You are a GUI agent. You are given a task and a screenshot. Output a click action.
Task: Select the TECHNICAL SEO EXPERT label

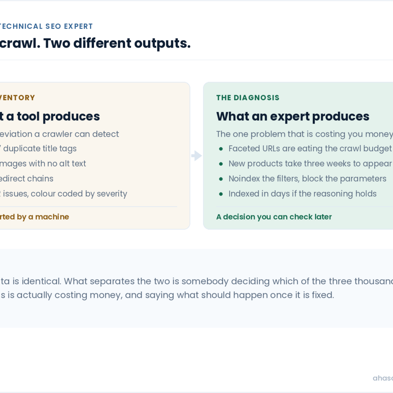pyautogui.click(x=46, y=26)
